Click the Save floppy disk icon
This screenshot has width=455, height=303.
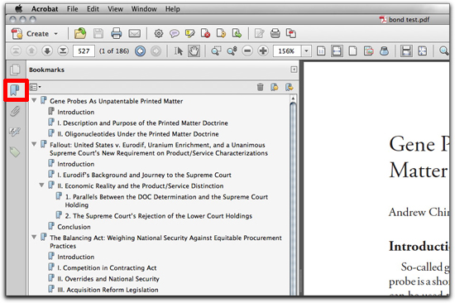tap(98, 33)
